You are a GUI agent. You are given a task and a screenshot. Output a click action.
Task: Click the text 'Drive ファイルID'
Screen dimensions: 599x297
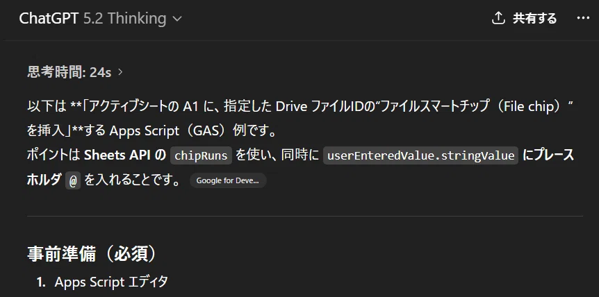point(320,106)
